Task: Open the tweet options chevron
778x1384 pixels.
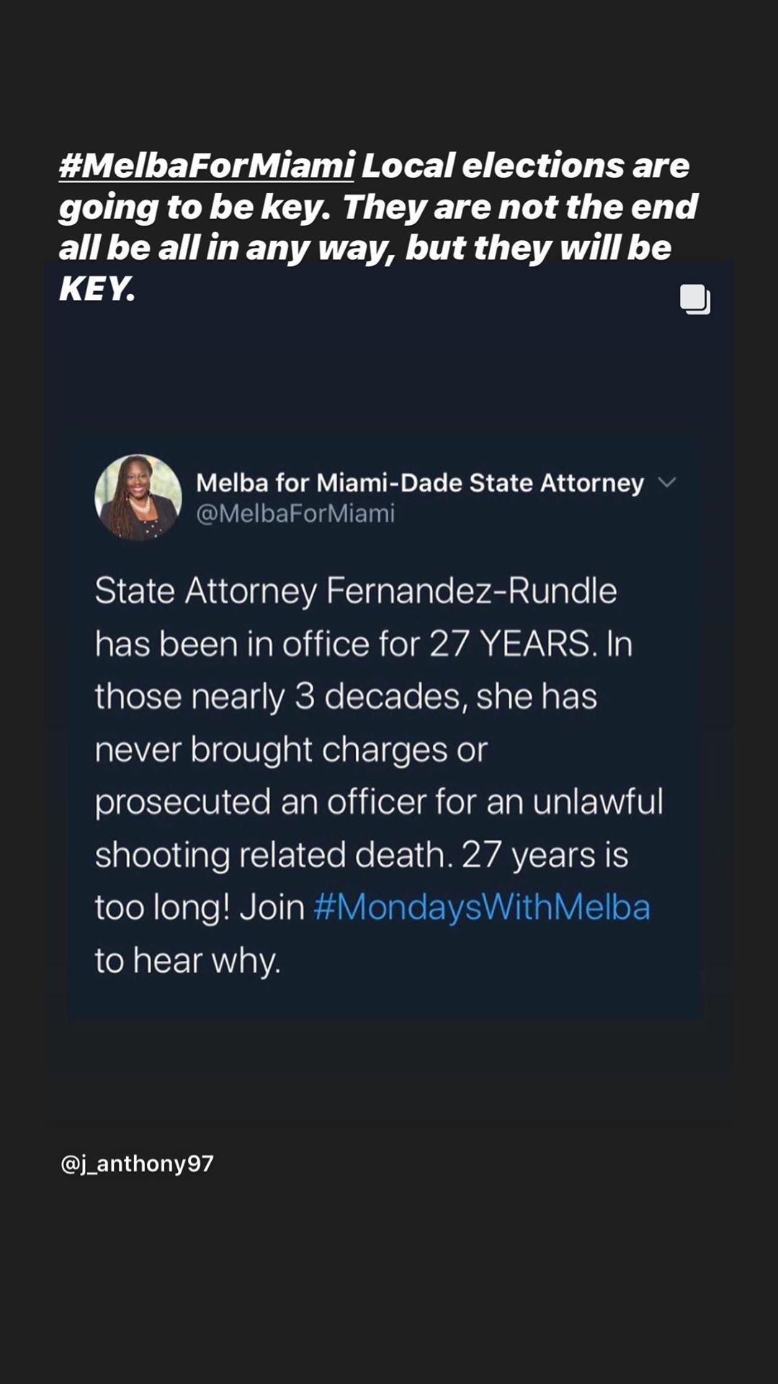Action: (668, 482)
